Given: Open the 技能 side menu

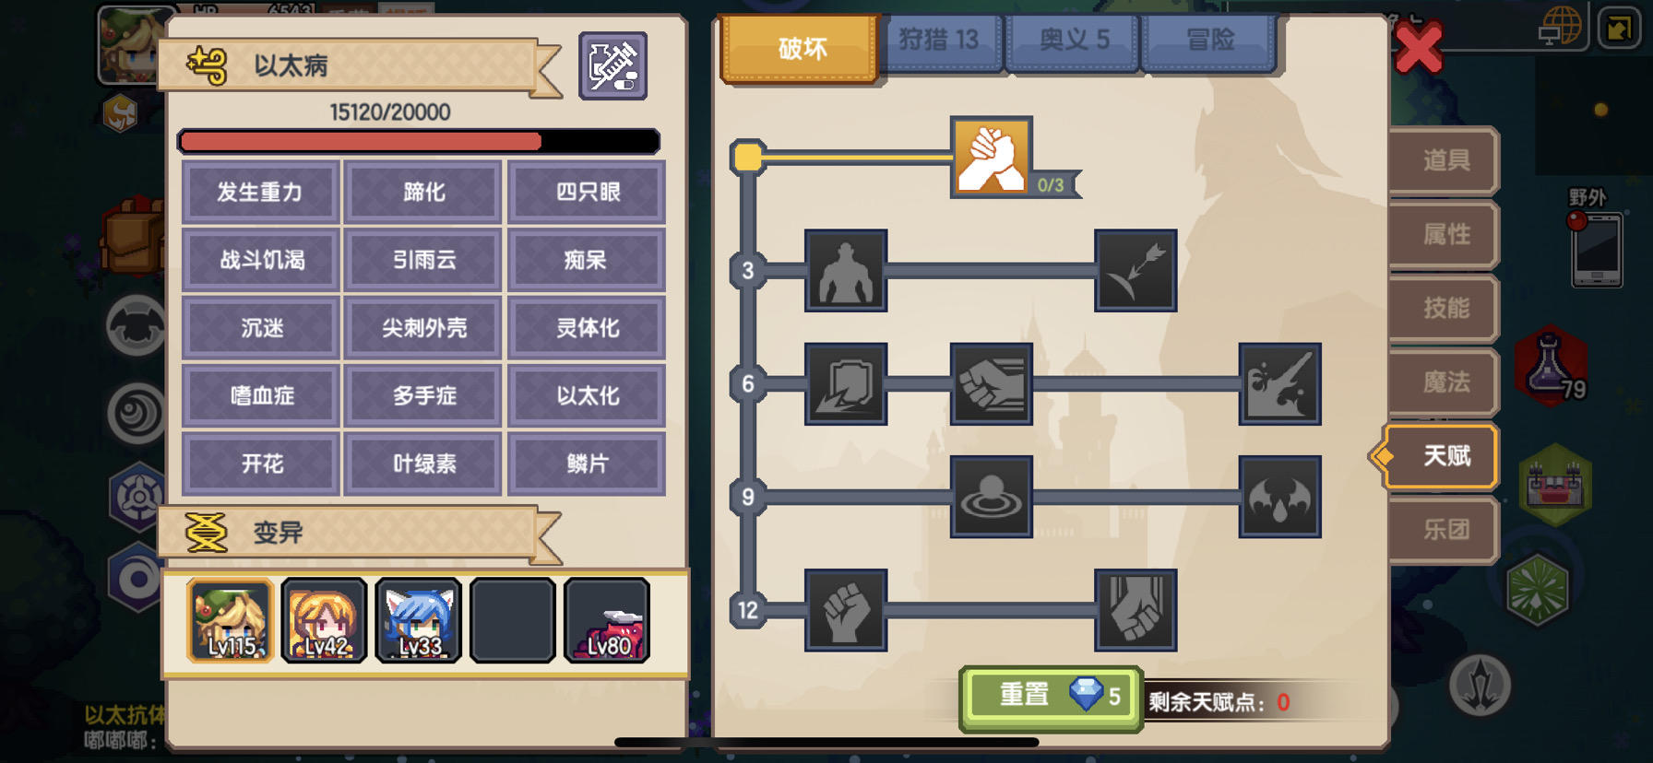Looking at the screenshot, I should click(1445, 308).
